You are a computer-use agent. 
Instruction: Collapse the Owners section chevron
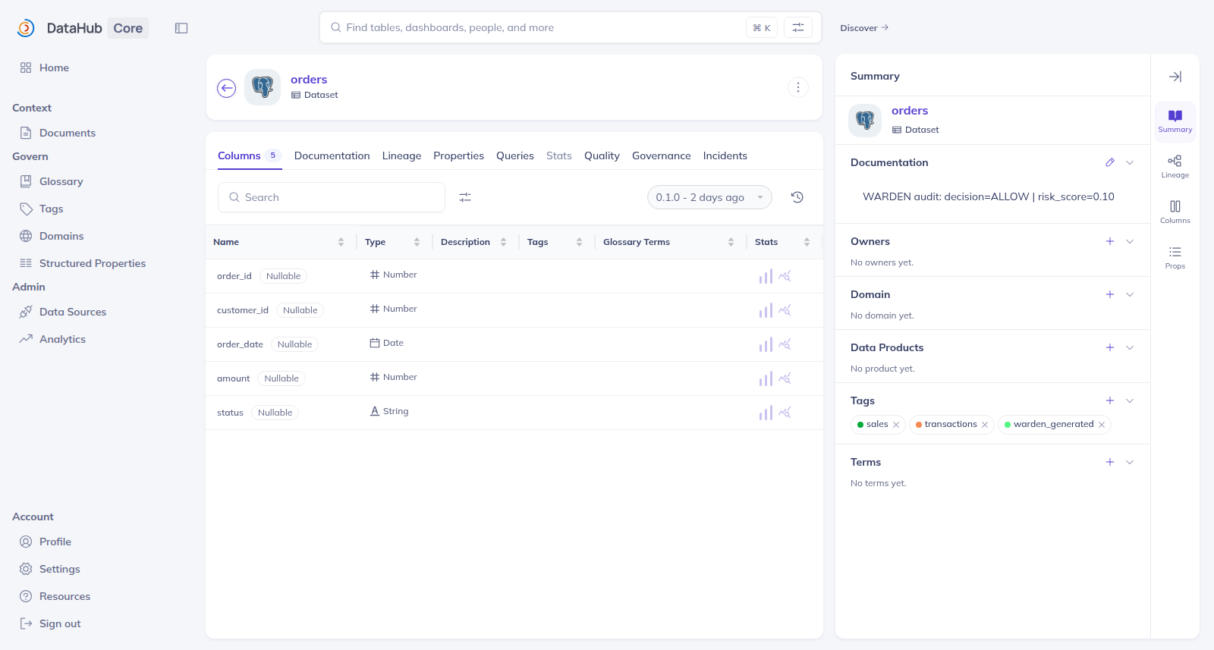pyautogui.click(x=1130, y=241)
